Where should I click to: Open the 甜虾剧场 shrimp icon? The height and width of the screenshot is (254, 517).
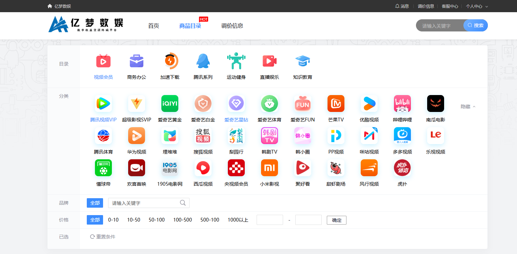tap(336, 168)
